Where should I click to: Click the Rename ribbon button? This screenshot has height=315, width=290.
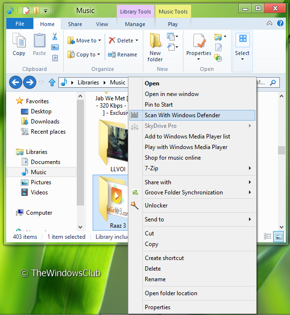(x=123, y=55)
